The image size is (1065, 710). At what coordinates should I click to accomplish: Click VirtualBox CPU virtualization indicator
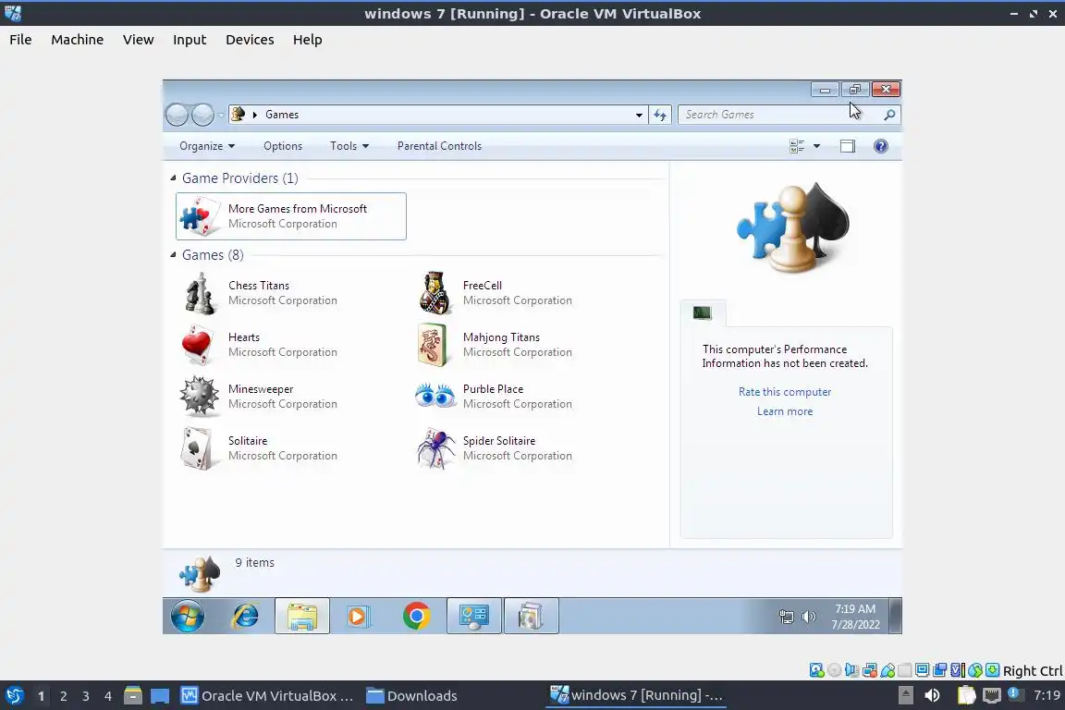click(x=958, y=670)
